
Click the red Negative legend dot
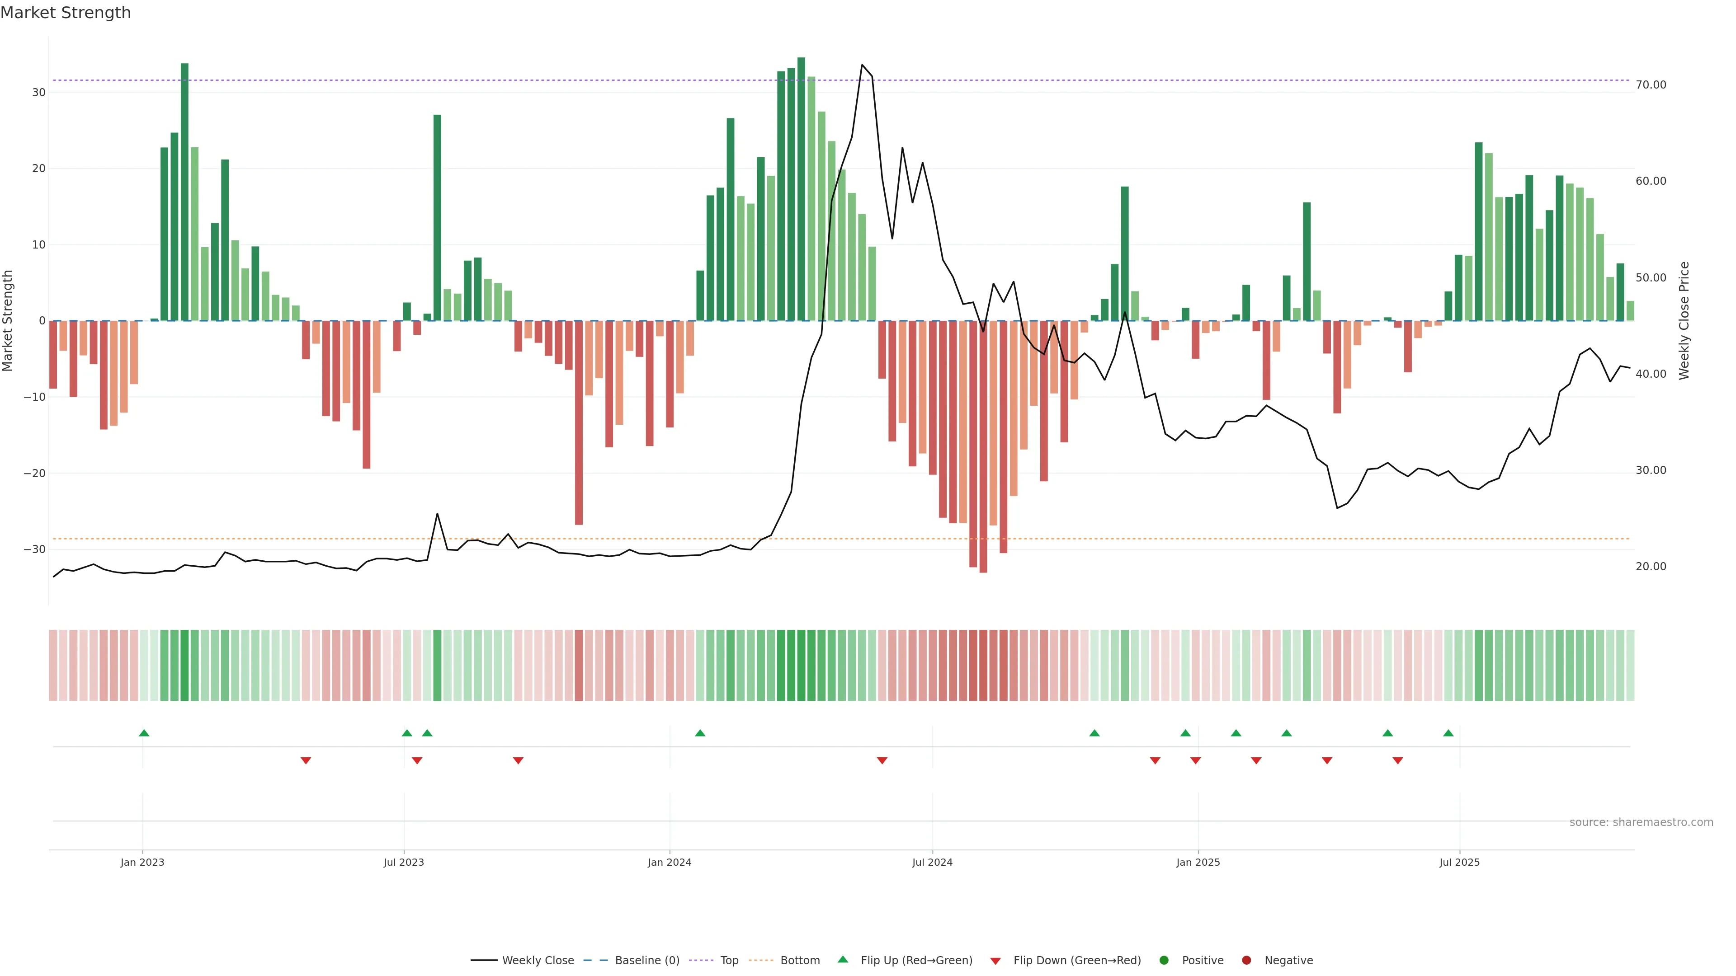pyautogui.click(x=1246, y=961)
